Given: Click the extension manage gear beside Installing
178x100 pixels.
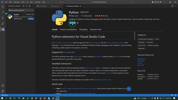Looking at the screenshot, I should click(x=78, y=23).
